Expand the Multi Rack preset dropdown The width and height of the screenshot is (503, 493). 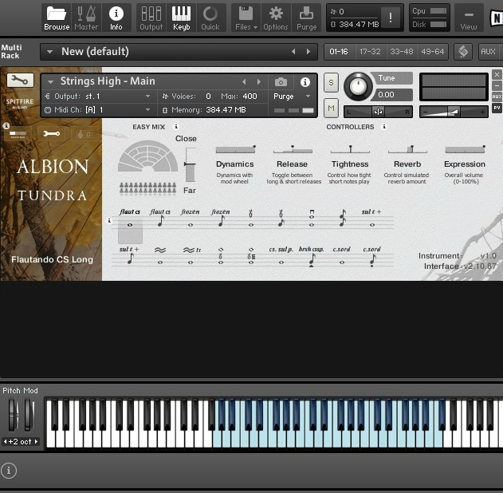pos(50,52)
